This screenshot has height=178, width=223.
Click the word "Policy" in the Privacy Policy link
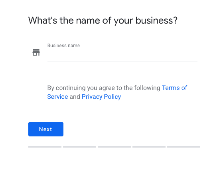(x=112, y=97)
